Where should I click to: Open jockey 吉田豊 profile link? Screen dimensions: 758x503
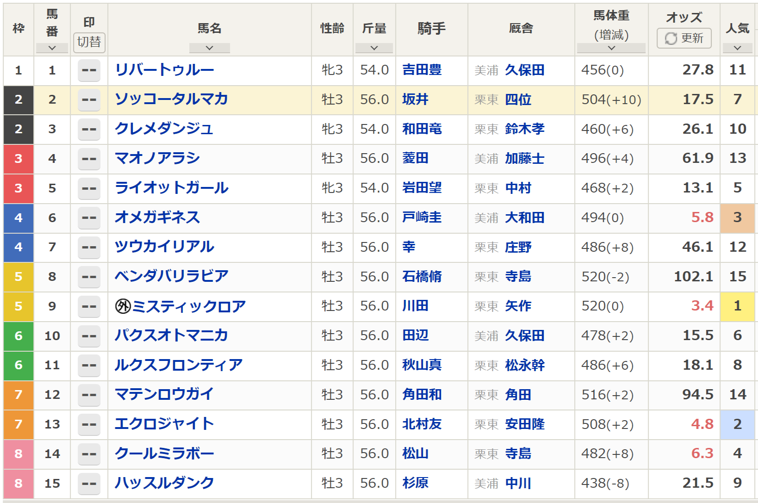pos(422,70)
